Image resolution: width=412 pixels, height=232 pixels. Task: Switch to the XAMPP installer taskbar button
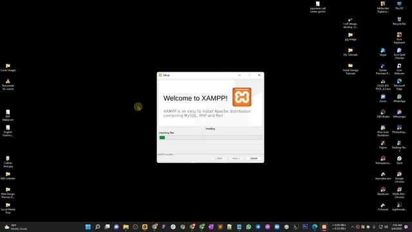pyautogui.click(x=324, y=227)
